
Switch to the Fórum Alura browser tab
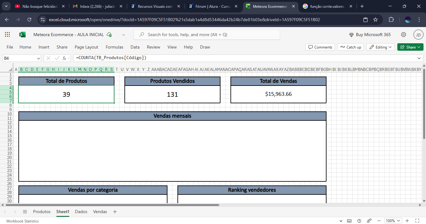point(213,6)
